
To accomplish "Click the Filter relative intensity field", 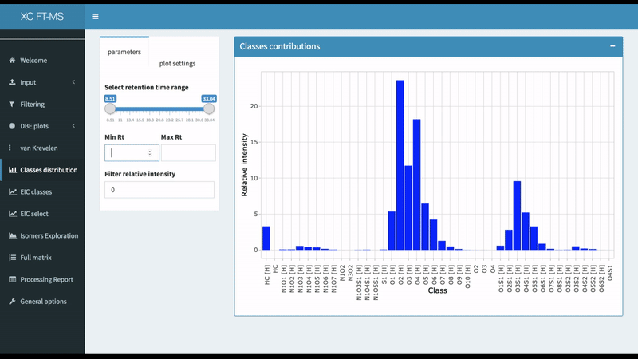I will tap(159, 190).
